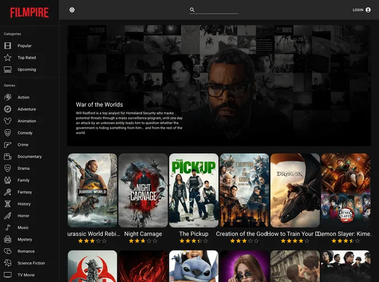Click the Action genre icon
Viewport: 379px width, 282px height.
8,97
